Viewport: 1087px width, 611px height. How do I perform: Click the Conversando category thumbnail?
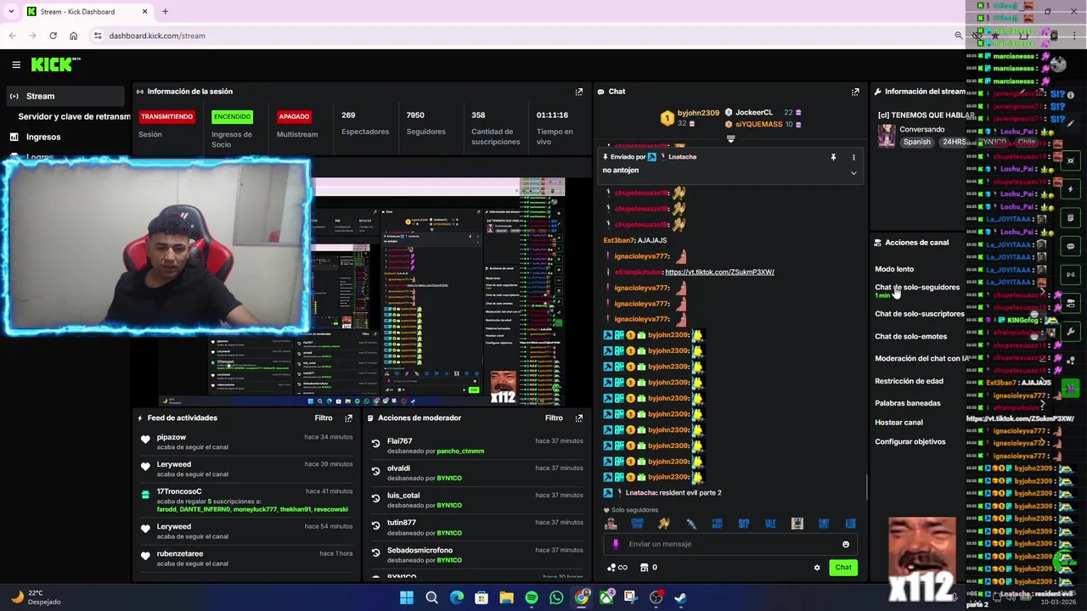point(887,136)
